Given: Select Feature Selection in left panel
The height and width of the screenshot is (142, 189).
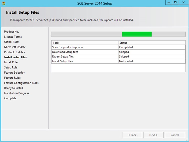Looking at the screenshot, I should (x=14, y=73).
